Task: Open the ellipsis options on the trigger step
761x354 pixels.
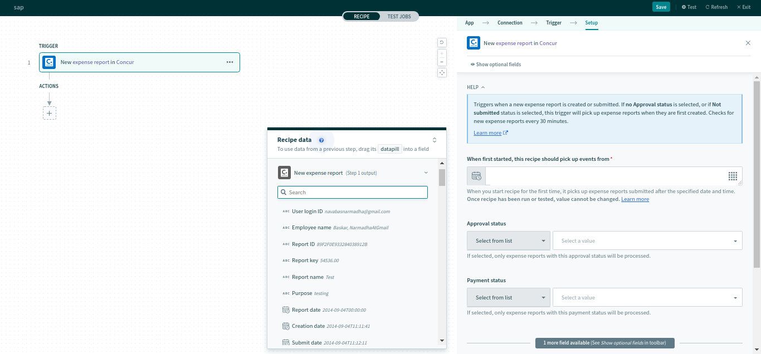Action: [230, 62]
